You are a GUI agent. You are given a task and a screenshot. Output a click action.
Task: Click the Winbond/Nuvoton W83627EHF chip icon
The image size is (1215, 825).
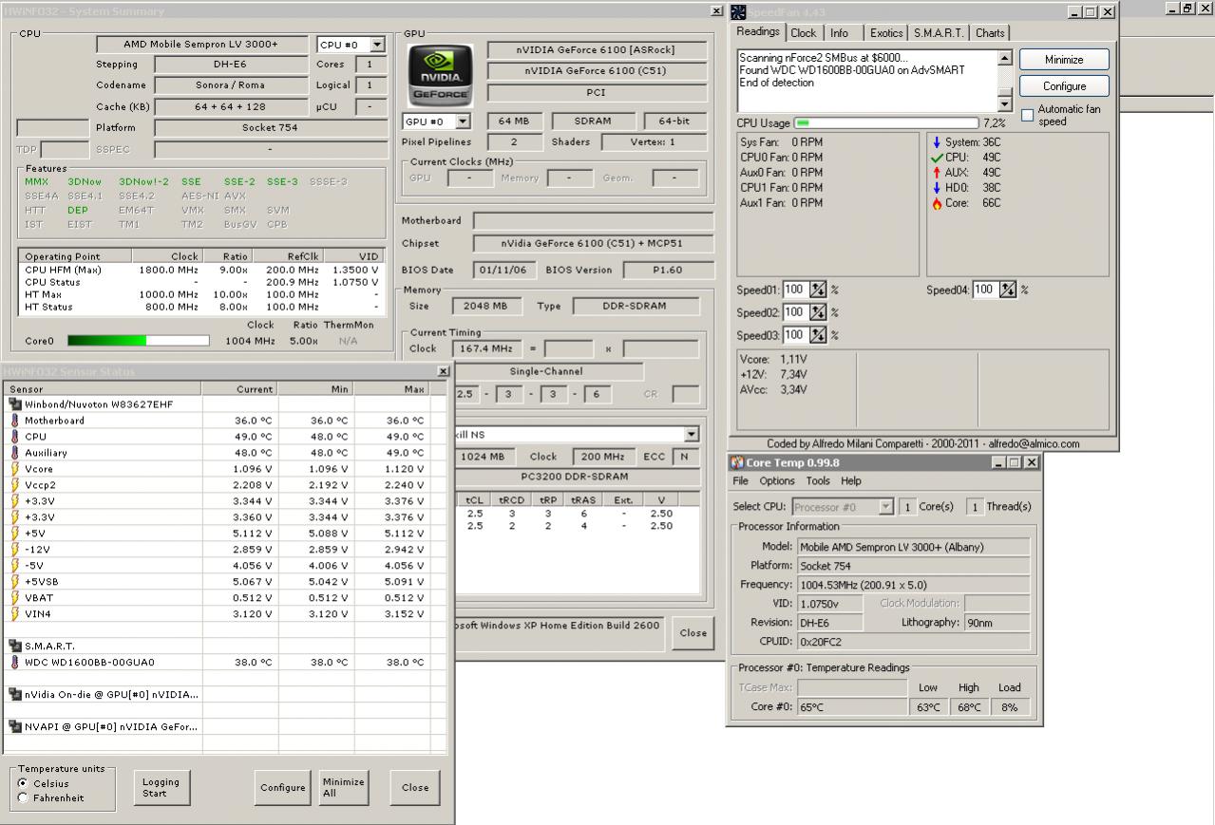coord(15,404)
